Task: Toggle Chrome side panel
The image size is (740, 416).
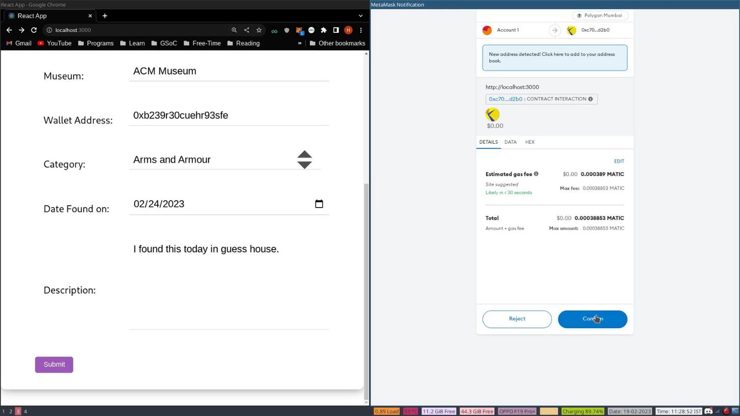Action: [x=336, y=30]
